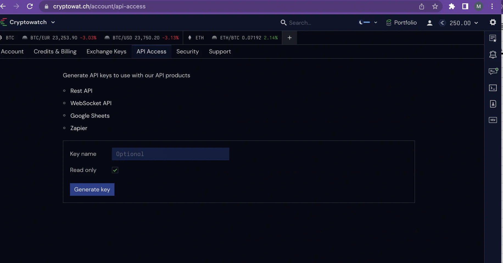Screen dimensions: 503x263
Task: Click the NEW badge in the sidebar
Action: [x=493, y=120]
